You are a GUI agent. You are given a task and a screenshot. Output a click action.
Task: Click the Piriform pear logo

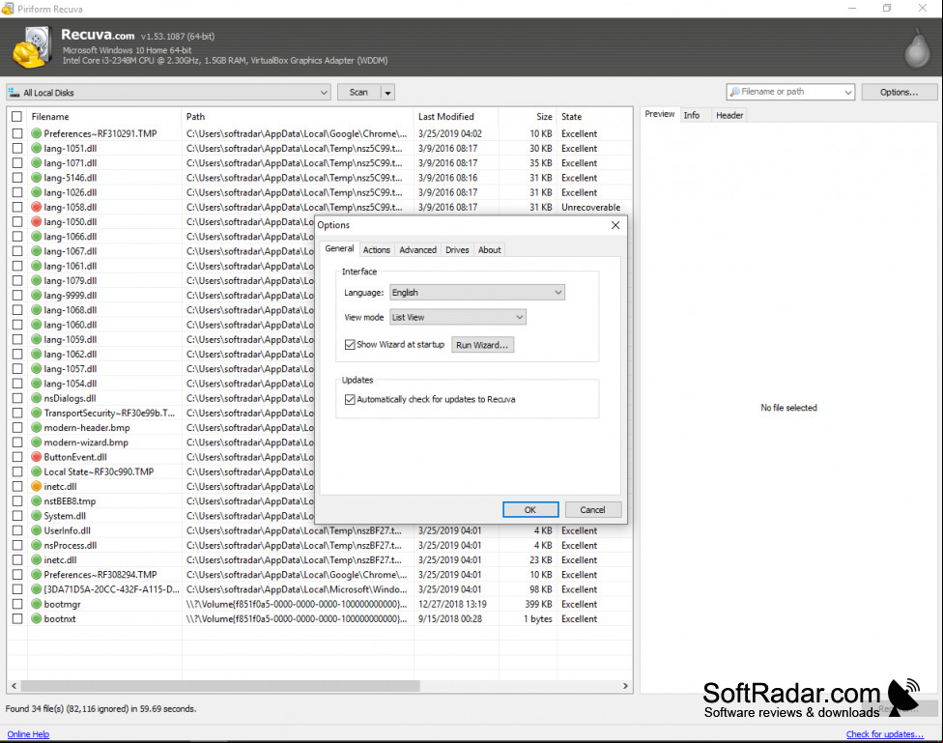coord(917,48)
